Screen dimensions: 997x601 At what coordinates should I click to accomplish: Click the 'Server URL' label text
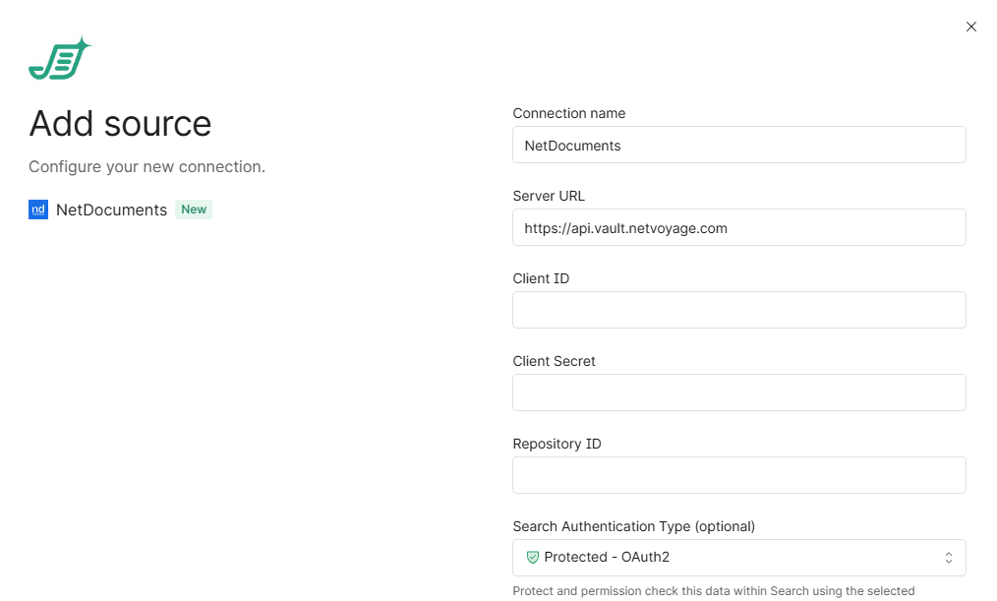[549, 196]
